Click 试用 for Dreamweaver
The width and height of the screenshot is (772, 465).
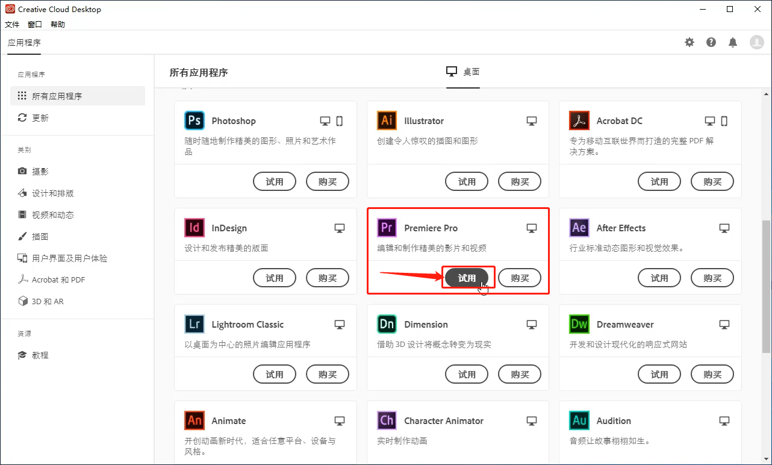pyautogui.click(x=659, y=374)
